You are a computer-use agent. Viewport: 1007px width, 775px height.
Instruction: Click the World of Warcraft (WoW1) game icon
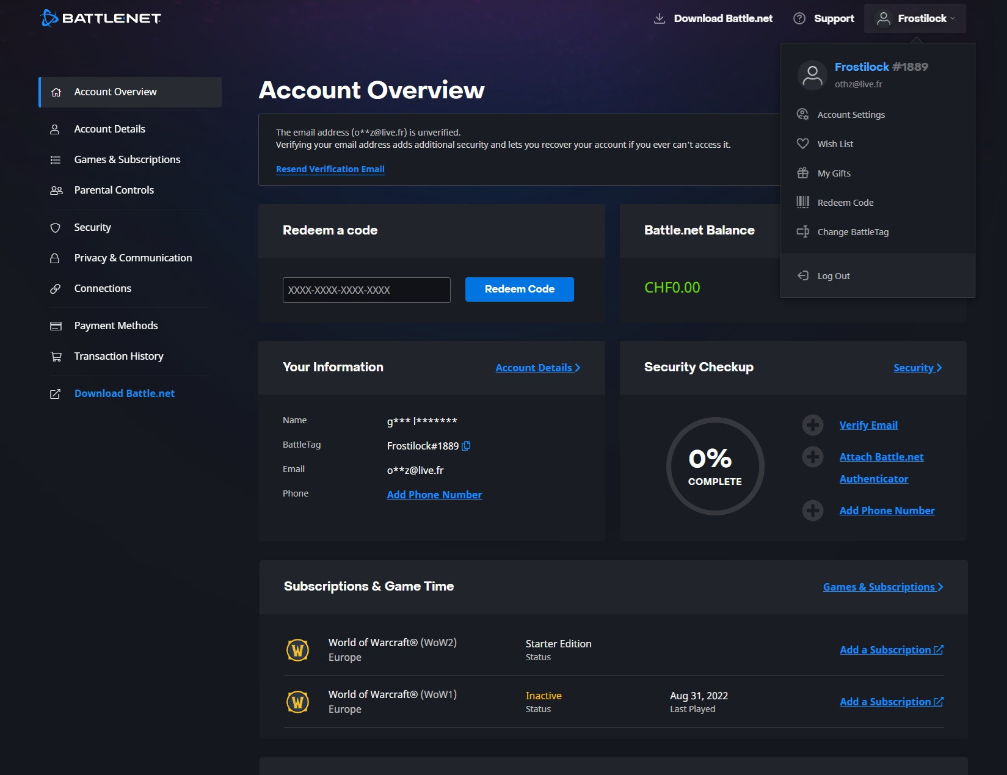tap(298, 702)
